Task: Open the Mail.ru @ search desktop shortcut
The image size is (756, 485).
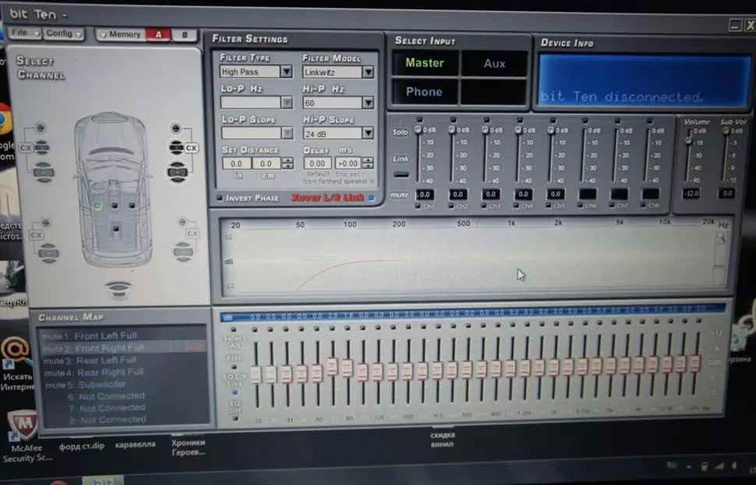Action: [16, 364]
